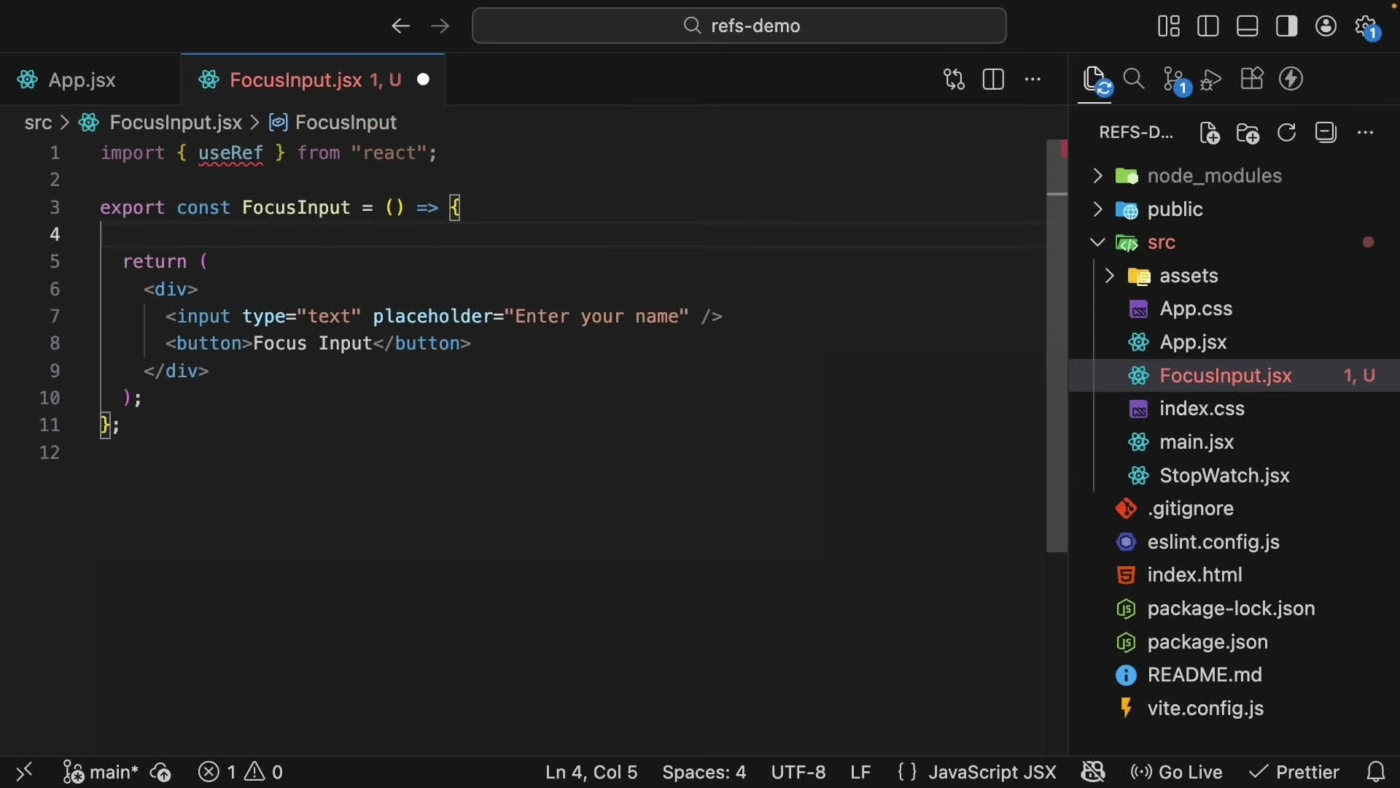Open the Search view
This screenshot has width=1400, height=788.
(1134, 79)
